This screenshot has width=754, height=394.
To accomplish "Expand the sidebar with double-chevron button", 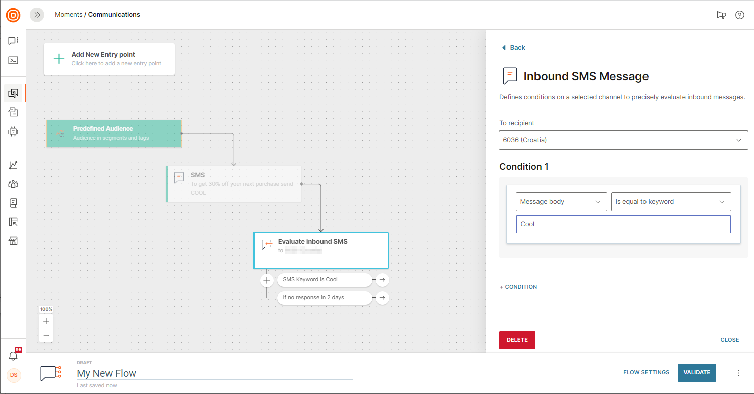I will 37,15.
